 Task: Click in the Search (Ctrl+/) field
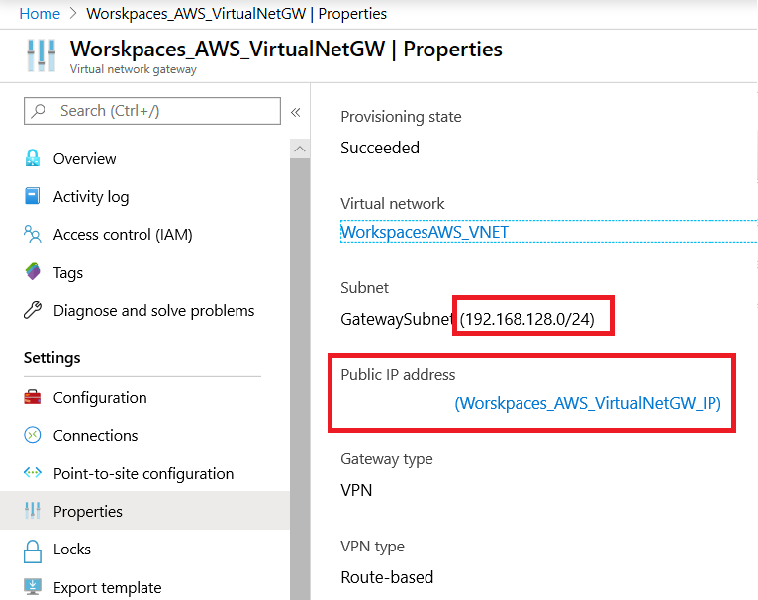(x=152, y=111)
